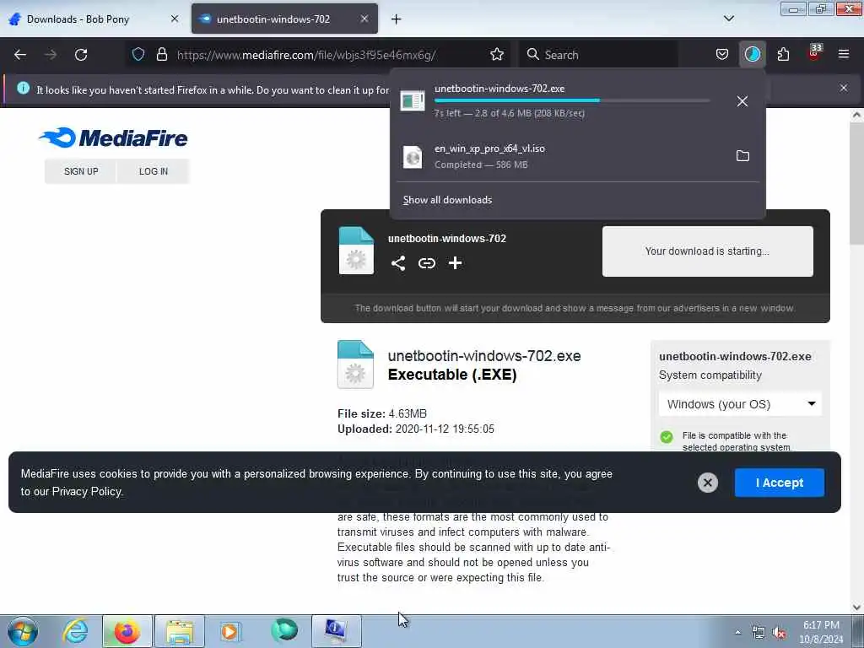Click Show all downloads link
The image size is (864, 648).
[x=447, y=200]
